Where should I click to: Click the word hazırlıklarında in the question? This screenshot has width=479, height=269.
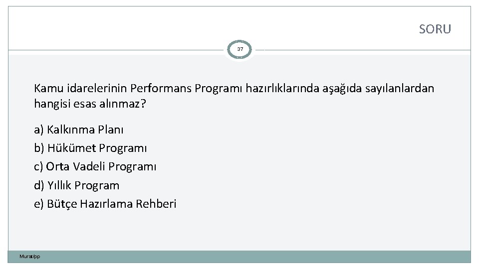click(x=279, y=89)
